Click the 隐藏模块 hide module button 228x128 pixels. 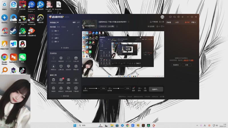176,65
